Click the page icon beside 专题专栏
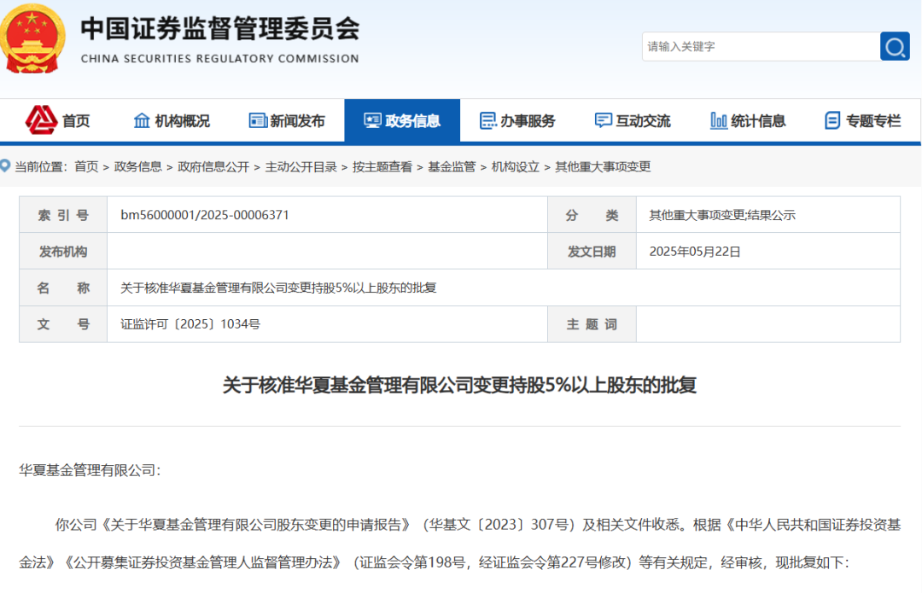The height and width of the screenshot is (593, 922). tap(832, 120)
